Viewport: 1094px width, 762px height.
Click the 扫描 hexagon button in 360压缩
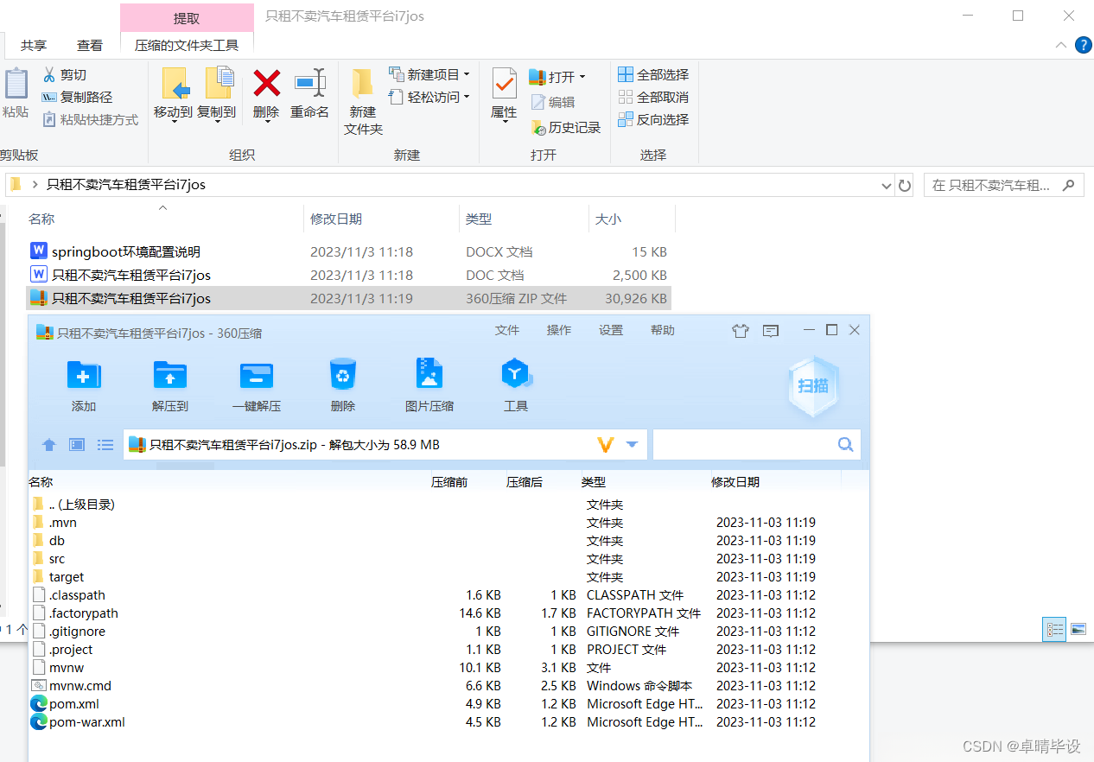(x=813, y=386)
